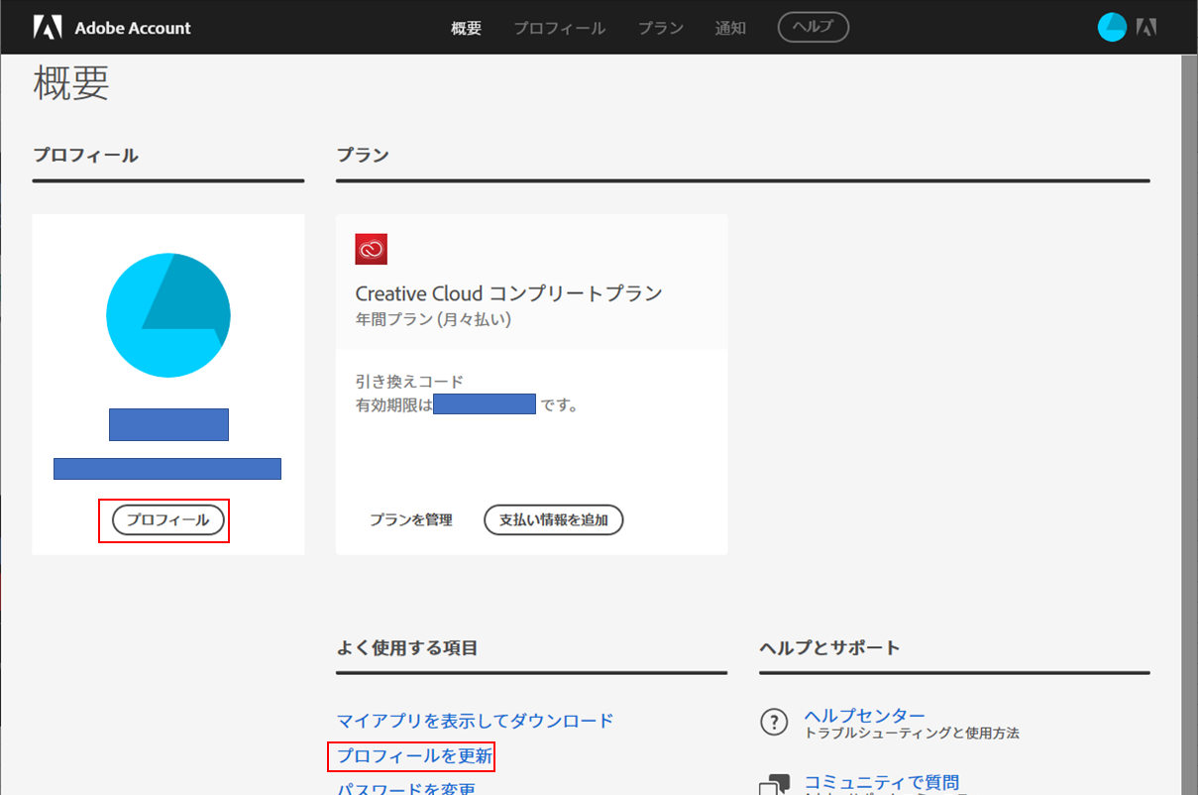Click the Adobe logo in the header
This screenshot has width=1198, height=795.
pos(48,27)
